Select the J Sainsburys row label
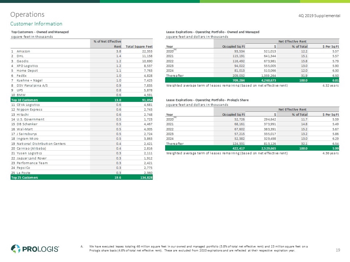This screenshot has height=262, width=350. pyautogui.click(x=27, y=134)
